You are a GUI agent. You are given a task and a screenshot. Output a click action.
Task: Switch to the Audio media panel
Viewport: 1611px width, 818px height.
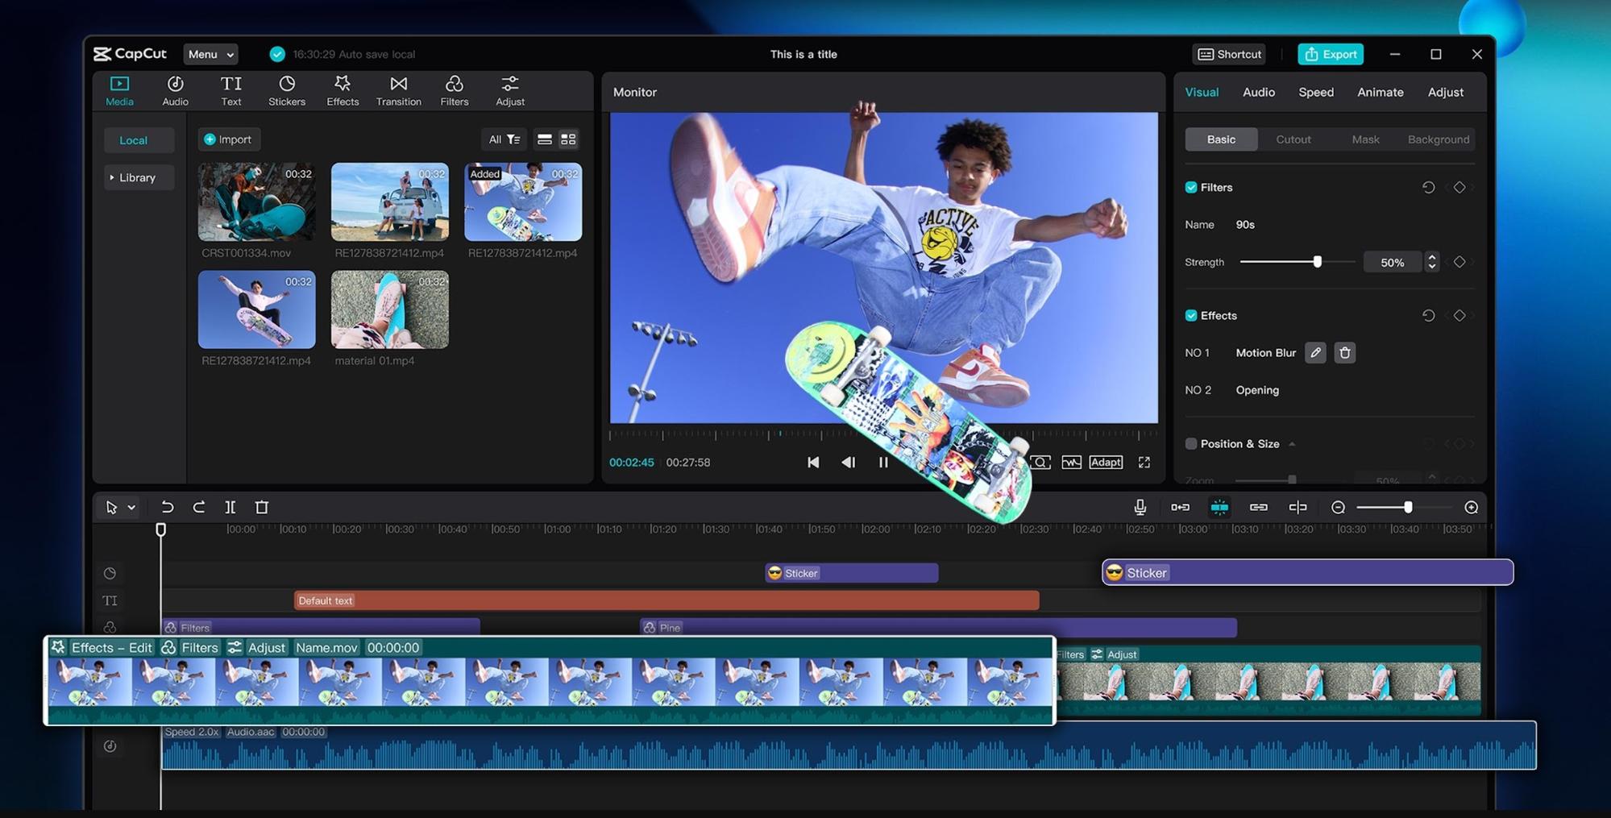174,90
